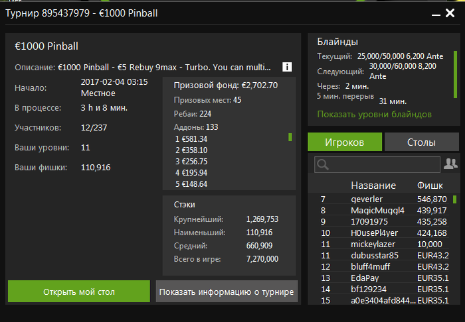The height and width of the screenshot is (322, 465).
Task: Open the Показать уровни блайндов link
Action: tap(374, 114)
